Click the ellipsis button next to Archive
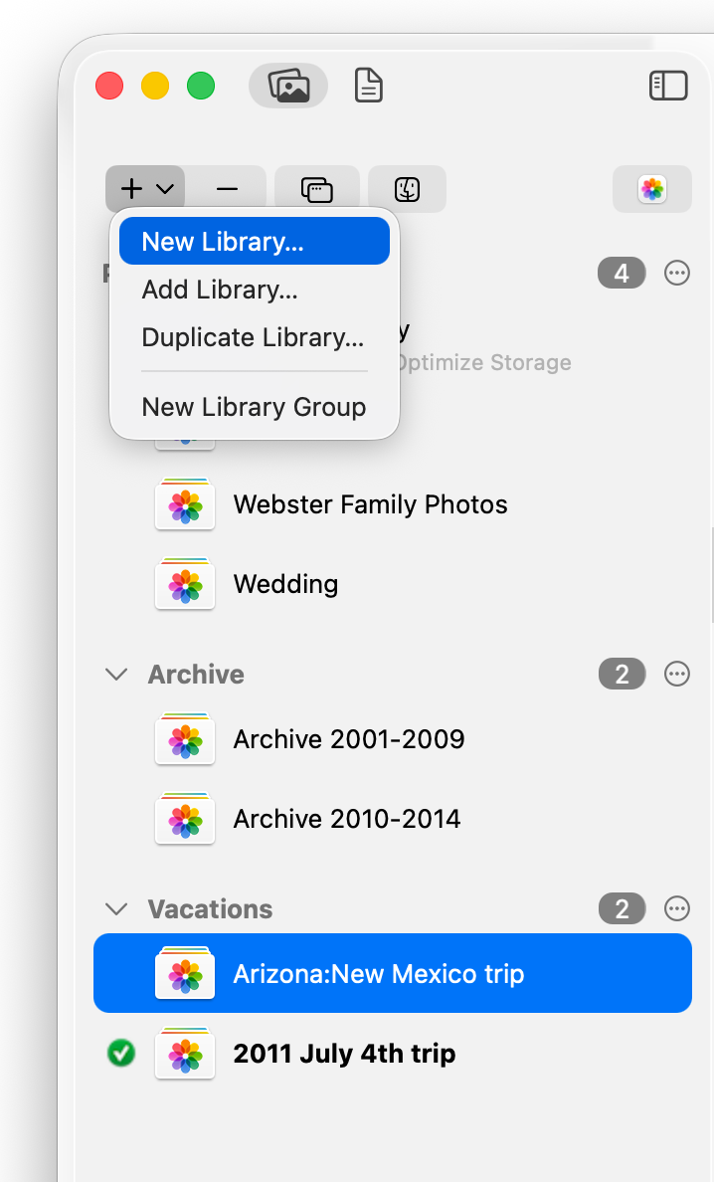 pos(676,674)
